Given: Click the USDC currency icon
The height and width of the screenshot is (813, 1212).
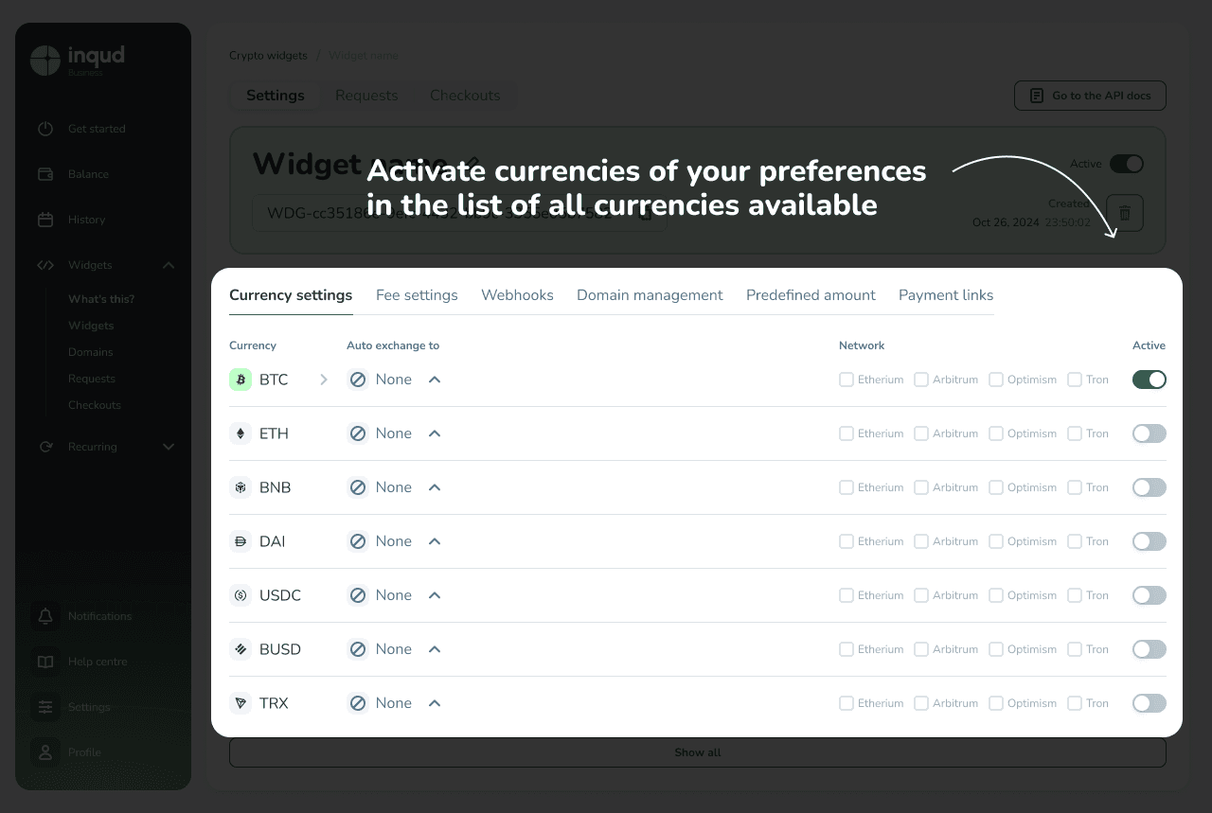Looking at the screenshot, I should click(241, 595).
